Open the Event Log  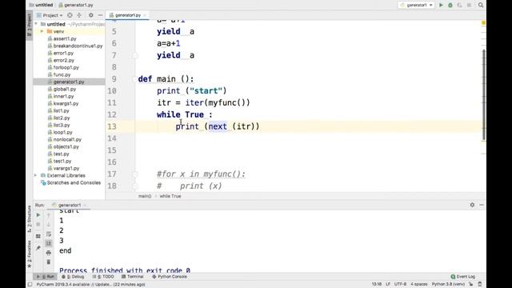(463, 277)
